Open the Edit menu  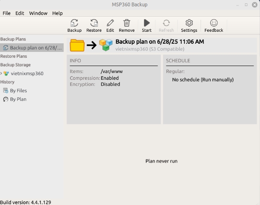pyautogui.click(x=20, y=13)
